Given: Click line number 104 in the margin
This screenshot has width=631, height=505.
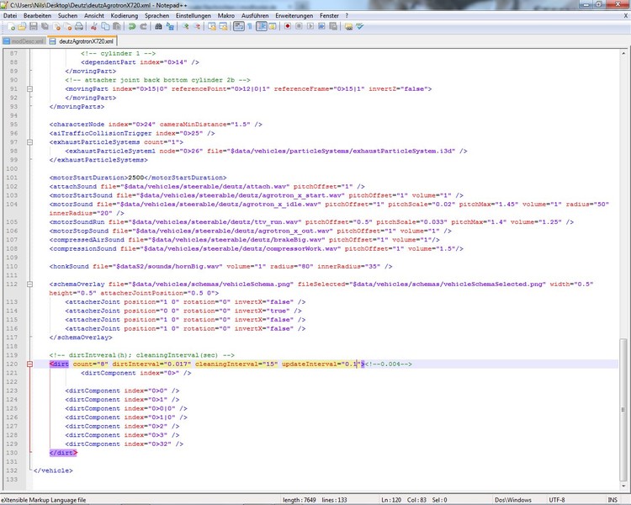Looking at the screenshot, I should [x=12, y=205].
